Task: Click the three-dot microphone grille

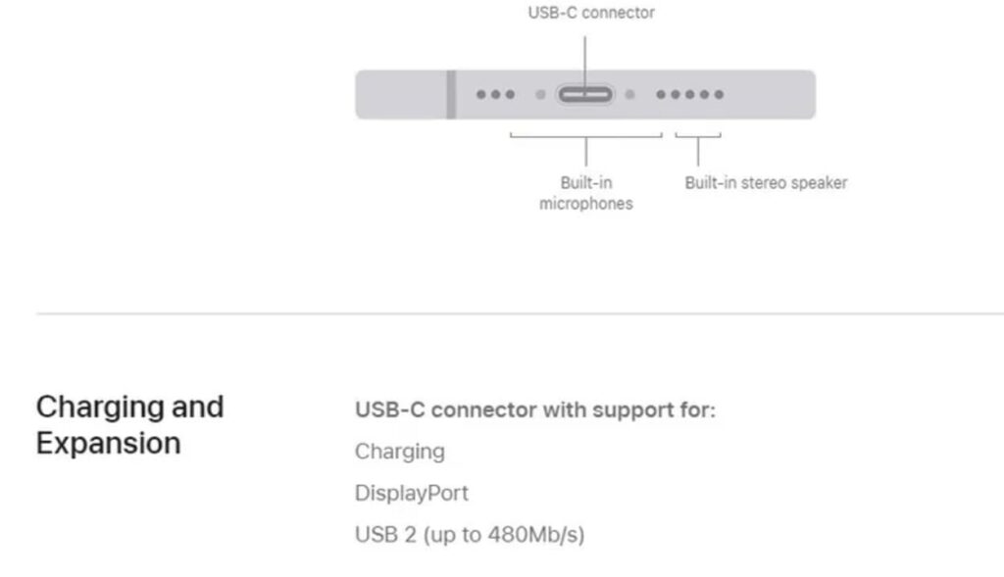Action: 495,95
